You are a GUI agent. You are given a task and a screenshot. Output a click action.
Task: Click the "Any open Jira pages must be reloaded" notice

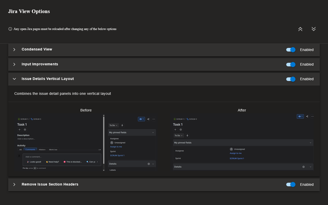pyautogui.click(x=65, y=29)
